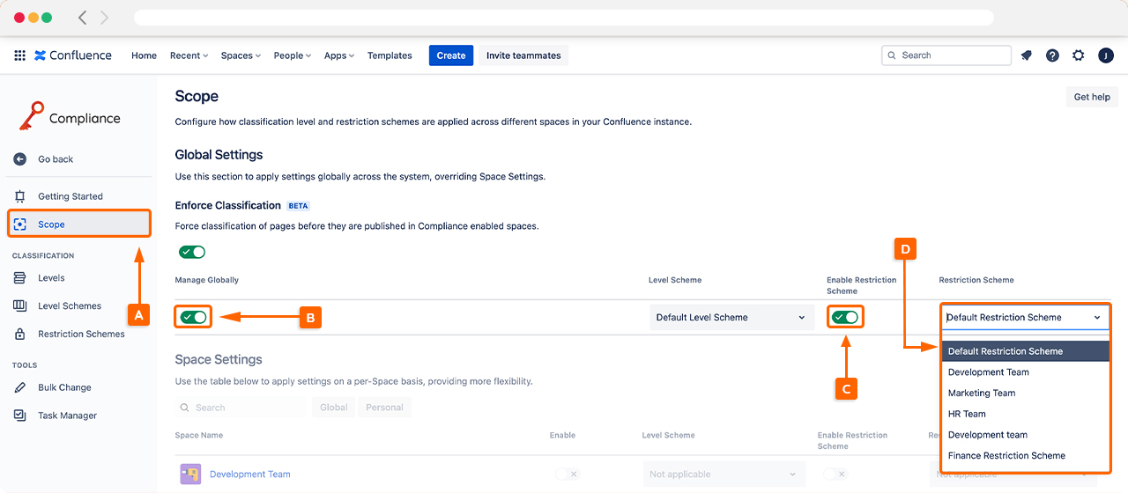Open the Templates menu item

(x=390, y=55)
